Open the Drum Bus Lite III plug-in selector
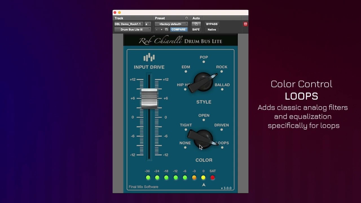Image resolution: width=361 pixels, height=203 pixels. point(133,30)
